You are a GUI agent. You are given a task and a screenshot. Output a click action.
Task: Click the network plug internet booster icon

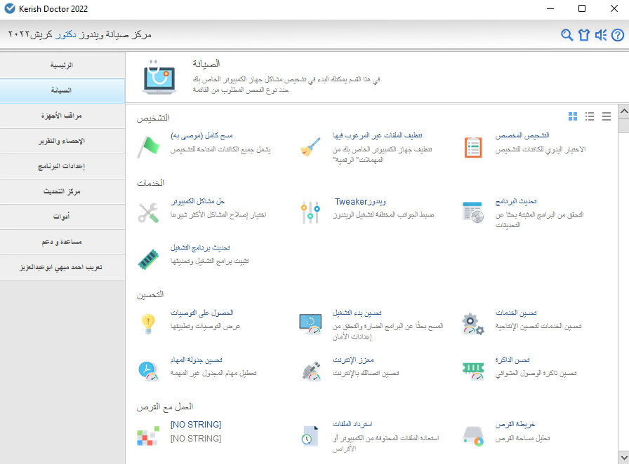pos(310,371)
